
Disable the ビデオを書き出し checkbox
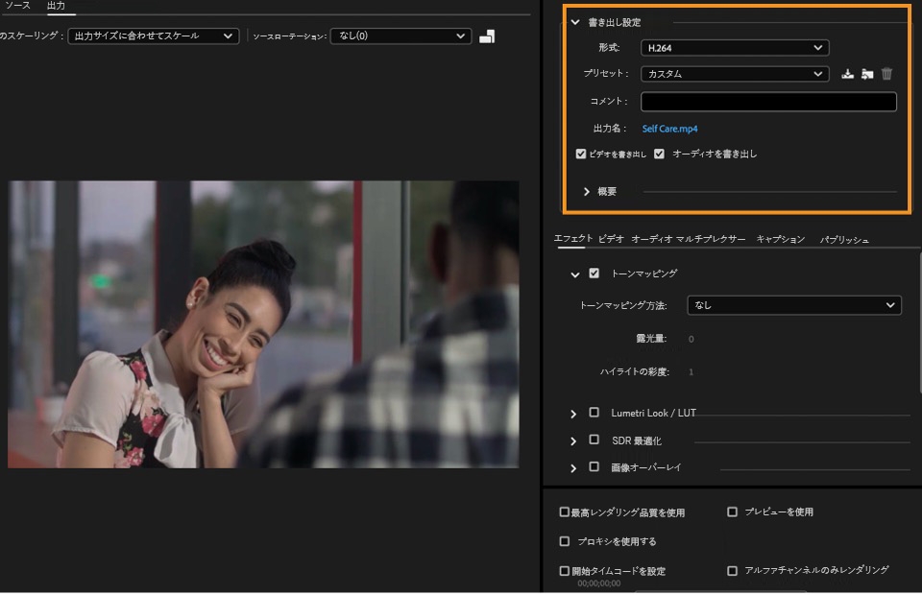tap(581, 154)
